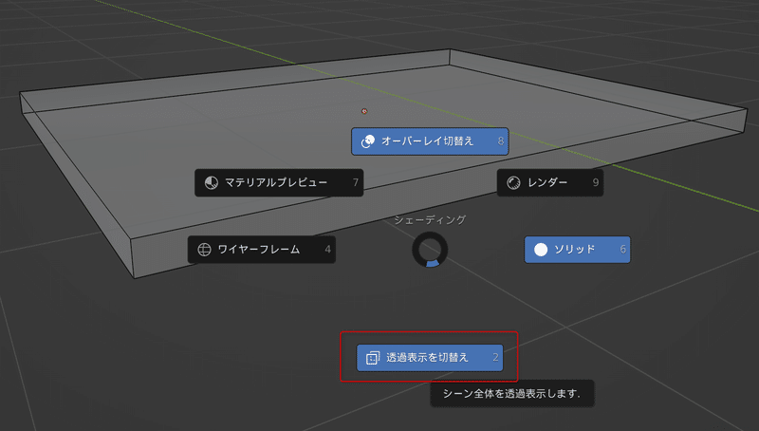This screenshot has width=759, height=431.
Task: Click the material preview sphere icon
Action: pos(211,182)
